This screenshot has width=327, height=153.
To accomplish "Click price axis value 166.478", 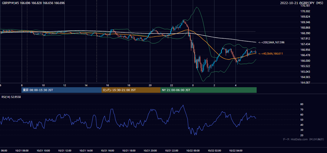I will 305,55.
